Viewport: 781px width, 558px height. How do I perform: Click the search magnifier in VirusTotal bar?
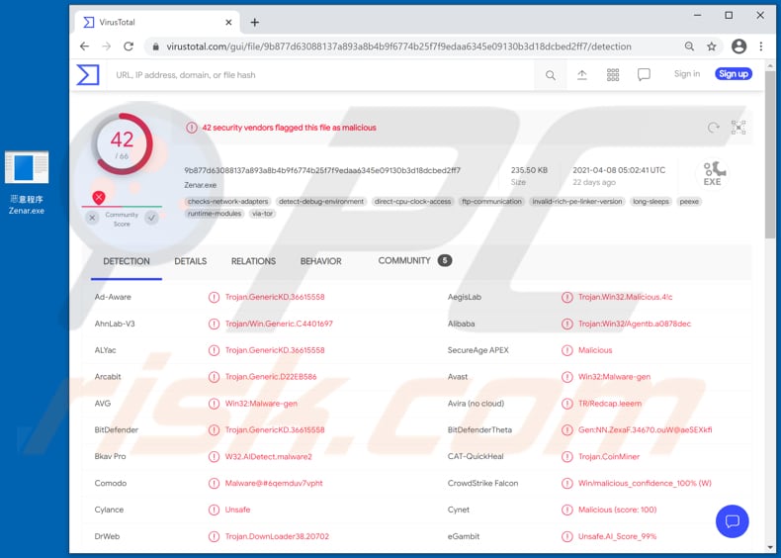tap(551, 75)
